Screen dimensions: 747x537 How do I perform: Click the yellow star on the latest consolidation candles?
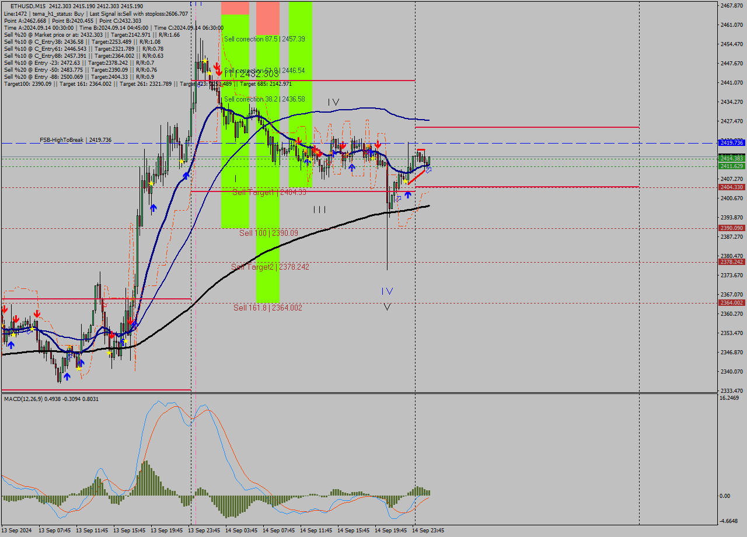[406, 181]
